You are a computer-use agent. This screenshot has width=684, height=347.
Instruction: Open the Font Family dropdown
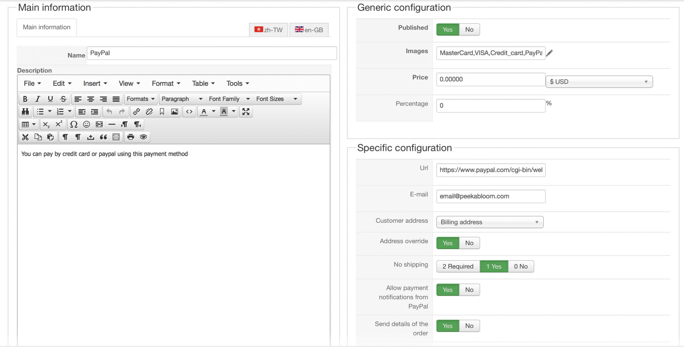point(229,99)
